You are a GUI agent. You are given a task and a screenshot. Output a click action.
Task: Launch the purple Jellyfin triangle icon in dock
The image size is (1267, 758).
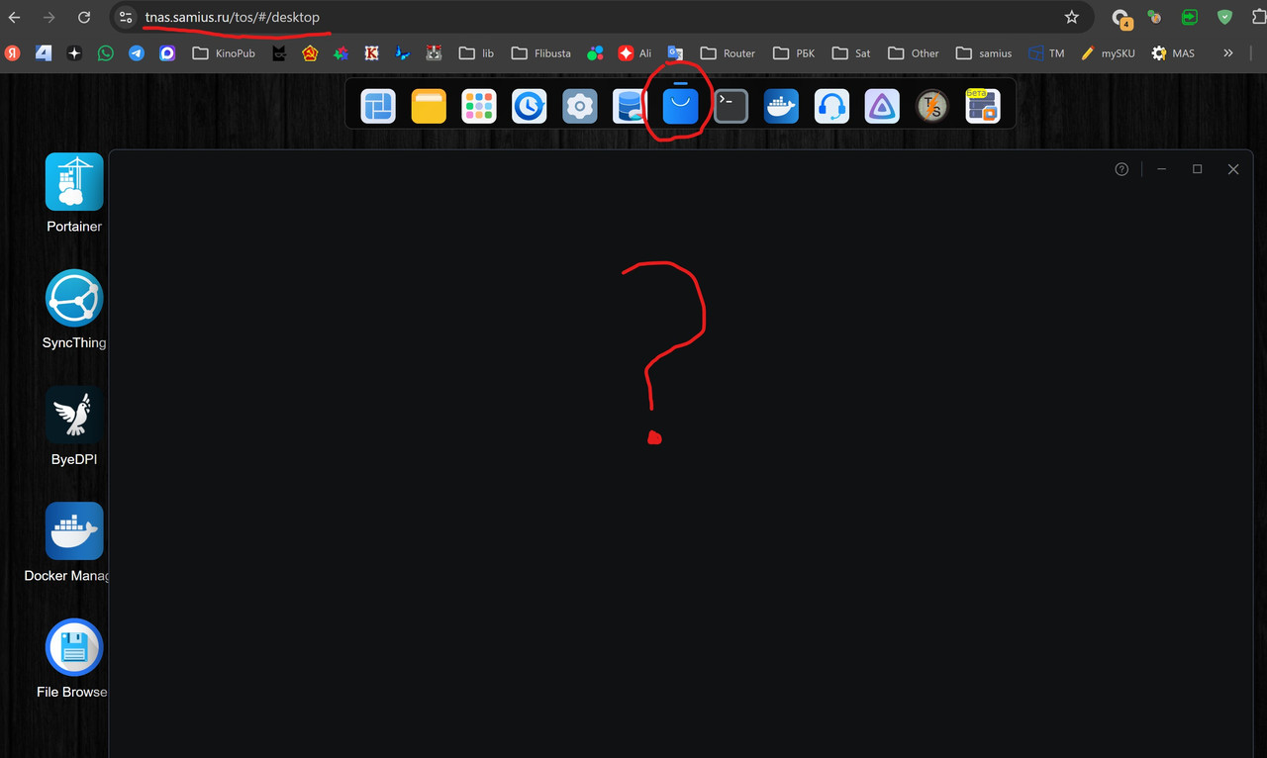click(x=882, y=106)
